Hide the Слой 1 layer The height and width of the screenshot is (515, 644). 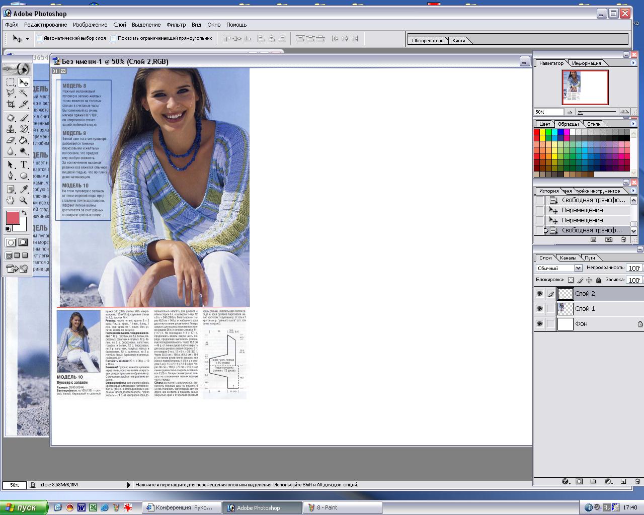539,309
